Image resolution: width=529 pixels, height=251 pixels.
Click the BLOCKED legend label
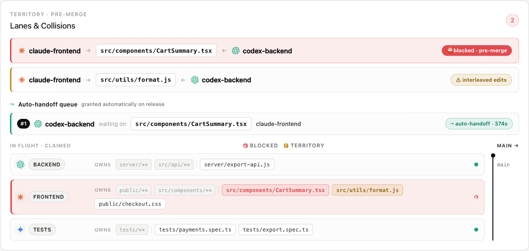pyautogui.click(x=264, y=146)
